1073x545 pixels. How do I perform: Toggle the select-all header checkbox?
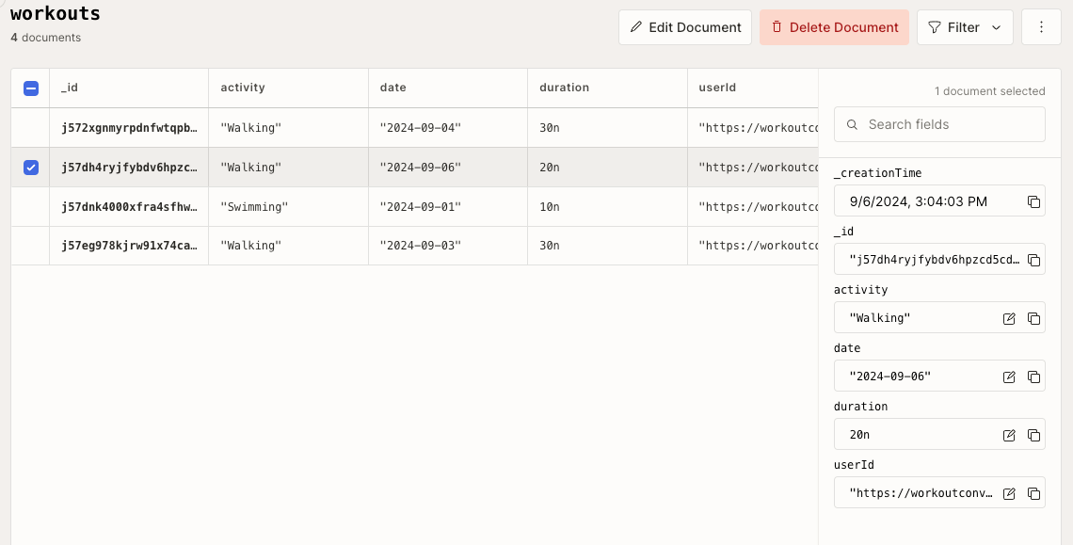[x=31, y=88]
